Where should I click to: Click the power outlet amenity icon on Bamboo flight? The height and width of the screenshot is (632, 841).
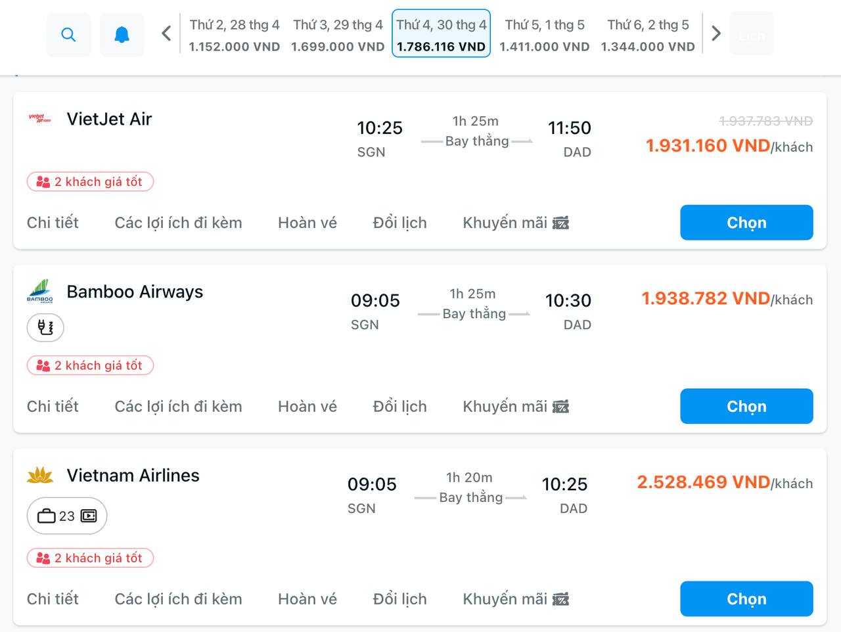[x=45, y=327]
